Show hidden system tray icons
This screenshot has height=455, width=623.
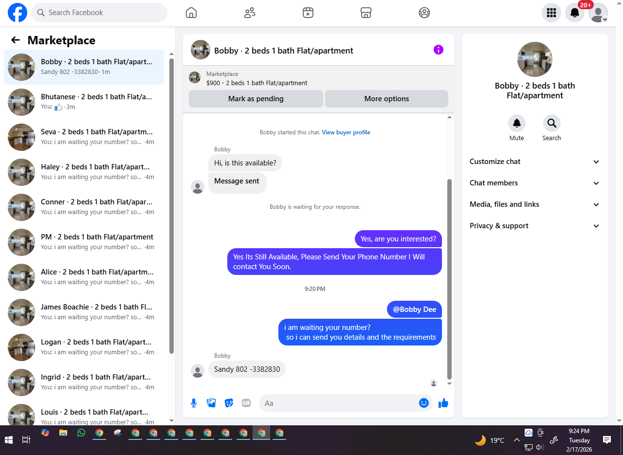tap(517, 440)
